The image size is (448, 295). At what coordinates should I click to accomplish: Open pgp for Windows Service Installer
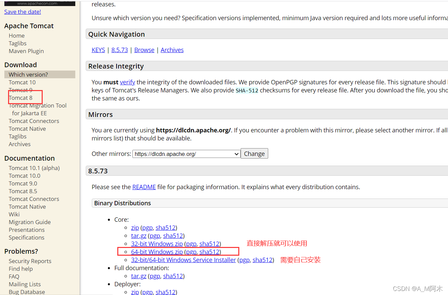244,260
